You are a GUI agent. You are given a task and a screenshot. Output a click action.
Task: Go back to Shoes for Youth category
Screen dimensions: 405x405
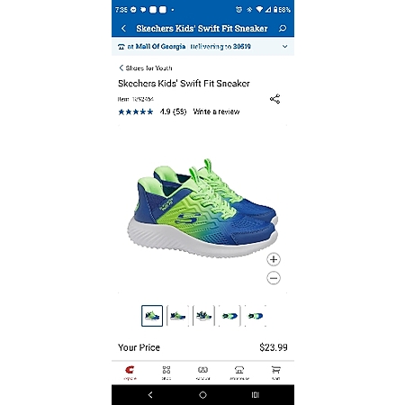click(146, 68)
